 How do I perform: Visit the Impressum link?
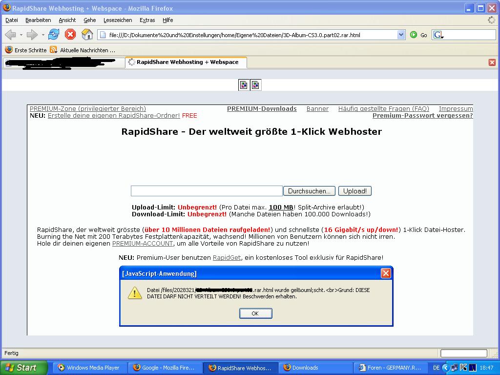click(456, 109)
